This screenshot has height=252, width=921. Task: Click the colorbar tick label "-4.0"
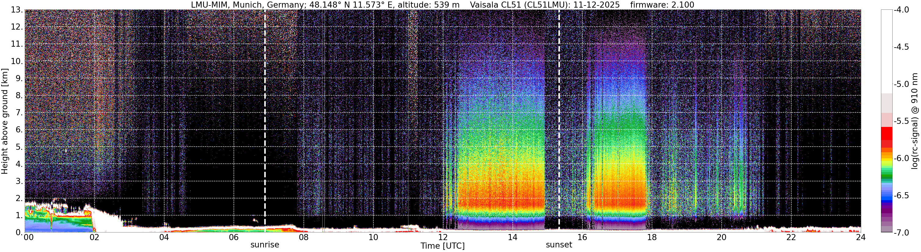tap(901, 10)
